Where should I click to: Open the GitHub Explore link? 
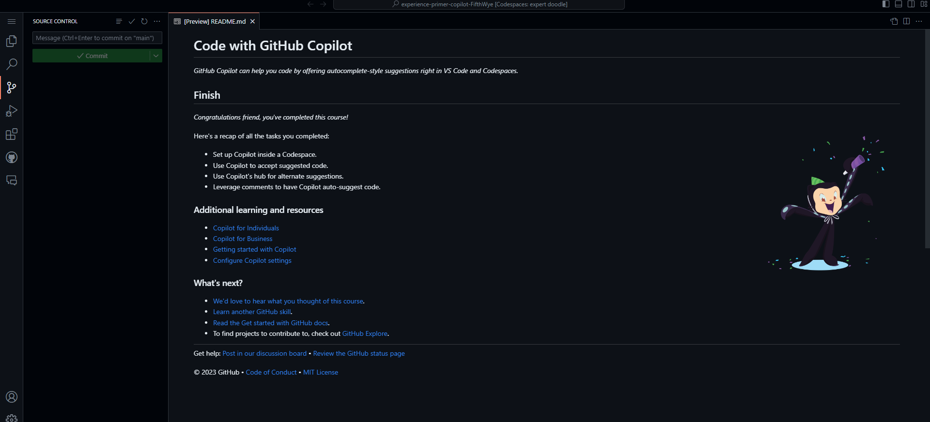coord(365,333)
